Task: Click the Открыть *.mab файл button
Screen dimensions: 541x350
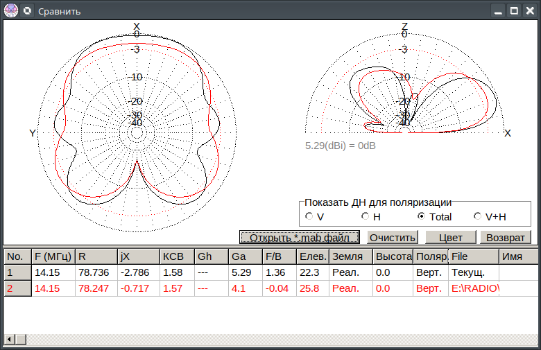Action: tap(300, 237)
